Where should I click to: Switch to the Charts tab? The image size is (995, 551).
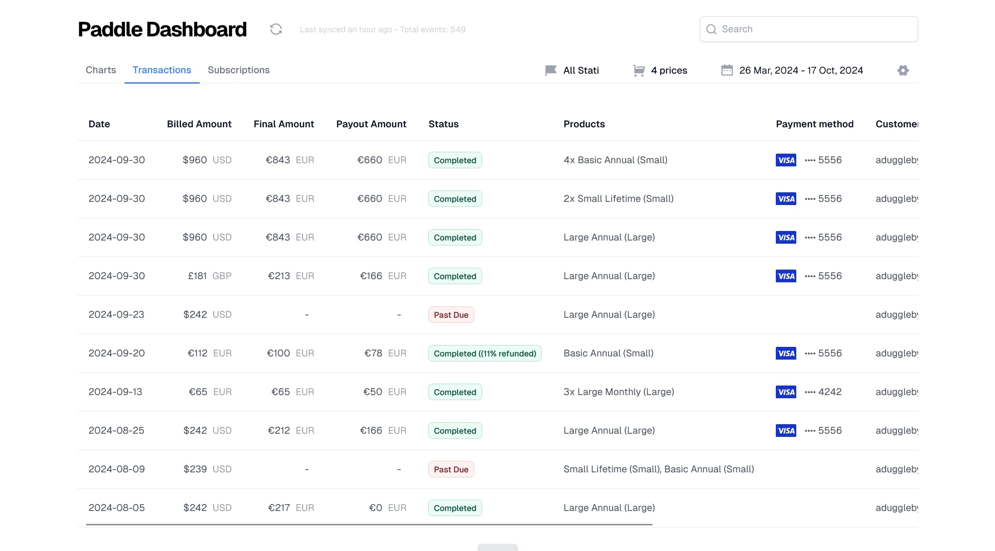tap(101, 70)
